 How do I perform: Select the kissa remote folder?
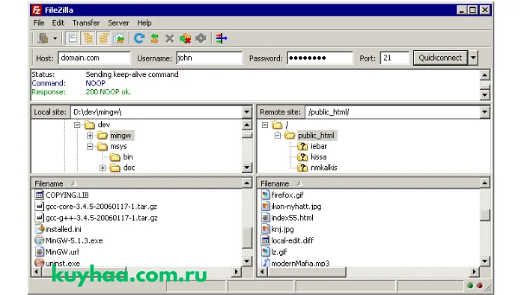(318, 156)
